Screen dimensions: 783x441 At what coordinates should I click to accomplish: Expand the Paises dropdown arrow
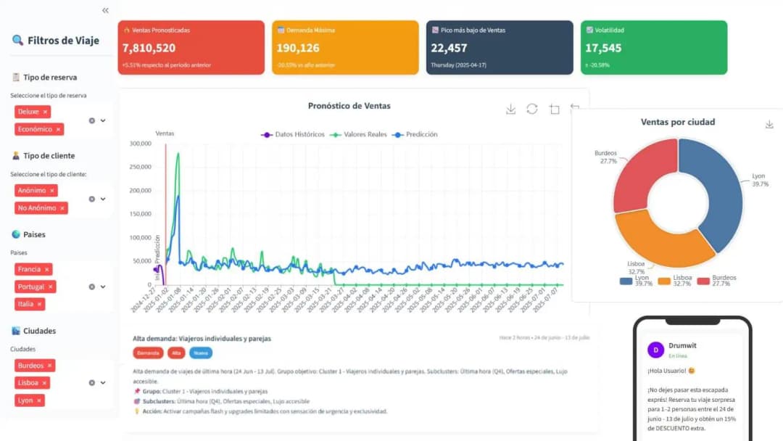(103, 287)
